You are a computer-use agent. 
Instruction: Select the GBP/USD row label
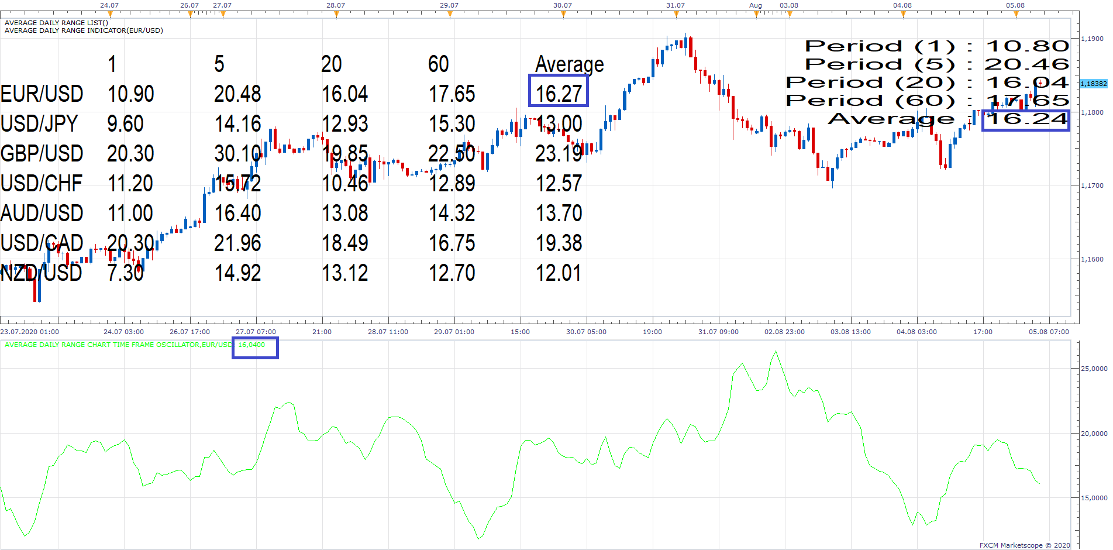coord(42,153)
